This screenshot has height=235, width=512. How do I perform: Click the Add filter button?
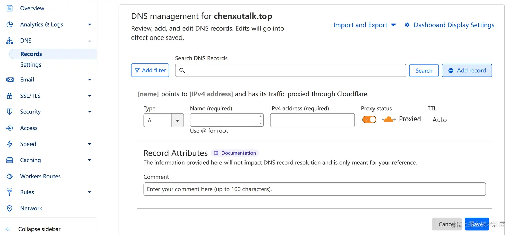[x=150, y=70]
